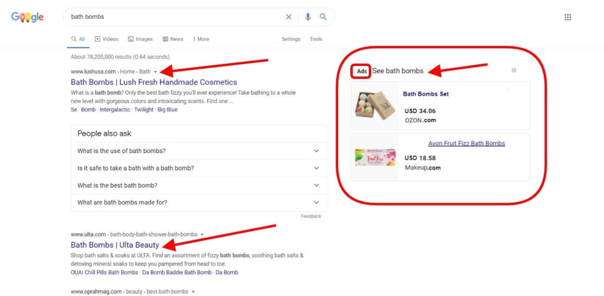Clear the search box with X
604x296 pixels.
click(x=288, y=17)
